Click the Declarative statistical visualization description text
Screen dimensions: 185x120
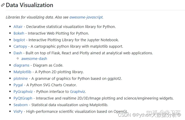click(x=71, y=27)
